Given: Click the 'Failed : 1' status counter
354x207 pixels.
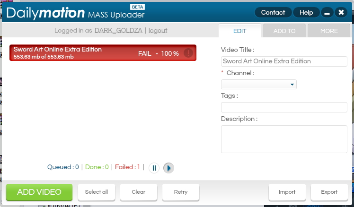Looking at the screenshot, I should [128, 167].
